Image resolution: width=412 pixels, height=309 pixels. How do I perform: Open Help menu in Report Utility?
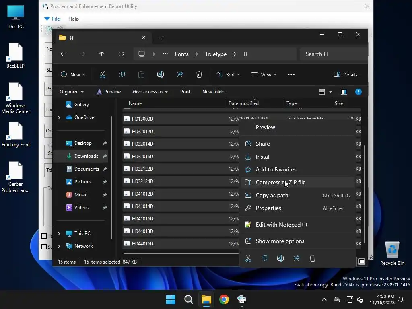point(74,19)
